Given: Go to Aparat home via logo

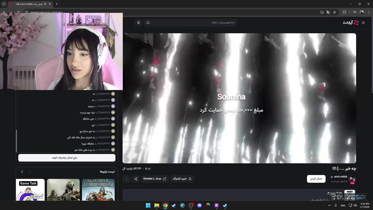Looking at the screenshot, I should [x=351, y=23].
